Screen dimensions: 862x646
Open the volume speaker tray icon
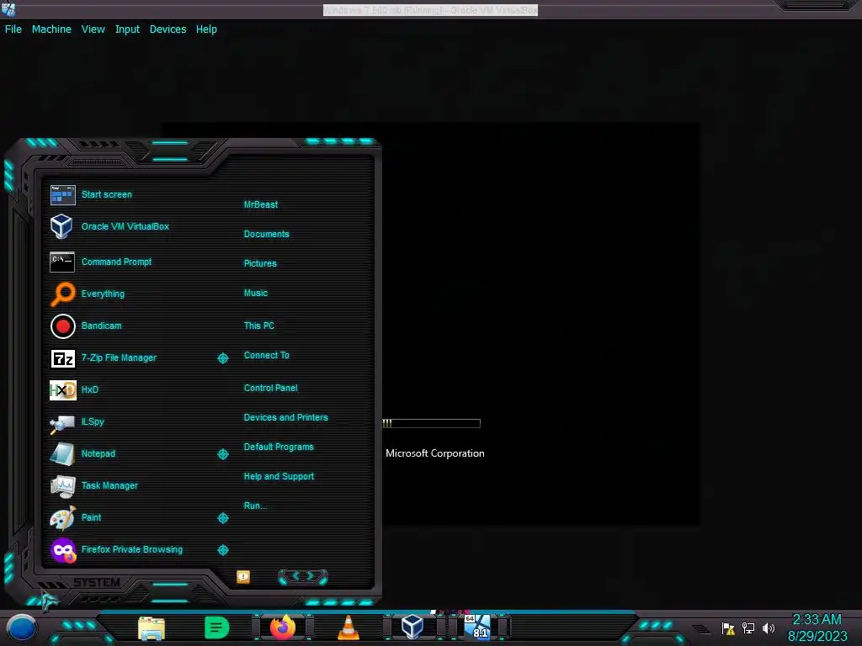click(768, 627)
